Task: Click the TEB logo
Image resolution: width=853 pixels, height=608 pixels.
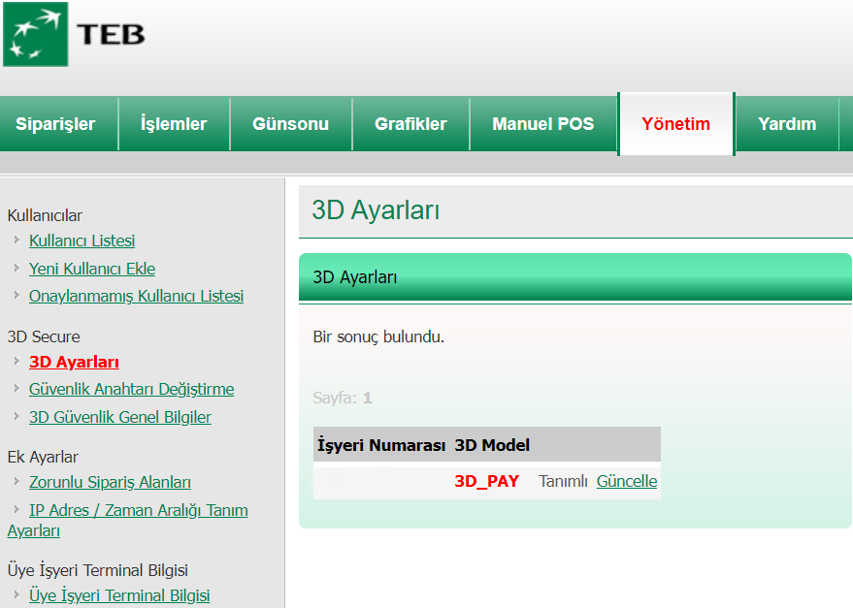Action: (75, 34)
